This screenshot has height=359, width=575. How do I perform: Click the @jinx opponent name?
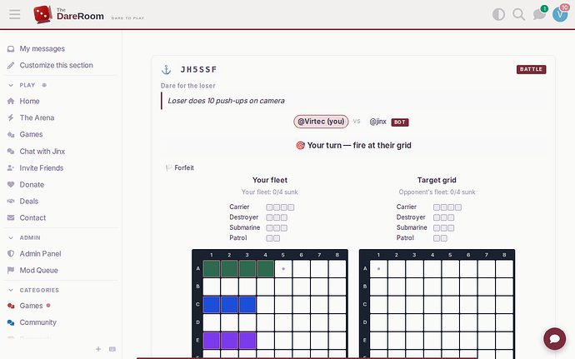pyautogui.click(x=377, y=122)
